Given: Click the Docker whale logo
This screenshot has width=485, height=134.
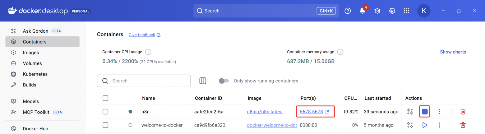Looking at the screenshot, I should pyautogui.click(x=12, y=11).
